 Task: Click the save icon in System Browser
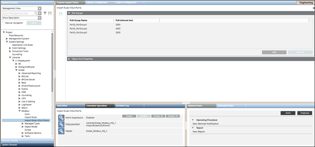(50, 13)
